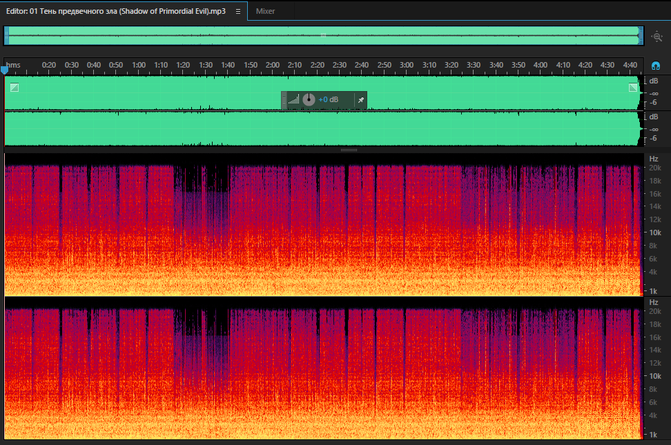This screenshot has width=671, height=445.
Task: Click the HUD grip handle
Action: point(284,100)
